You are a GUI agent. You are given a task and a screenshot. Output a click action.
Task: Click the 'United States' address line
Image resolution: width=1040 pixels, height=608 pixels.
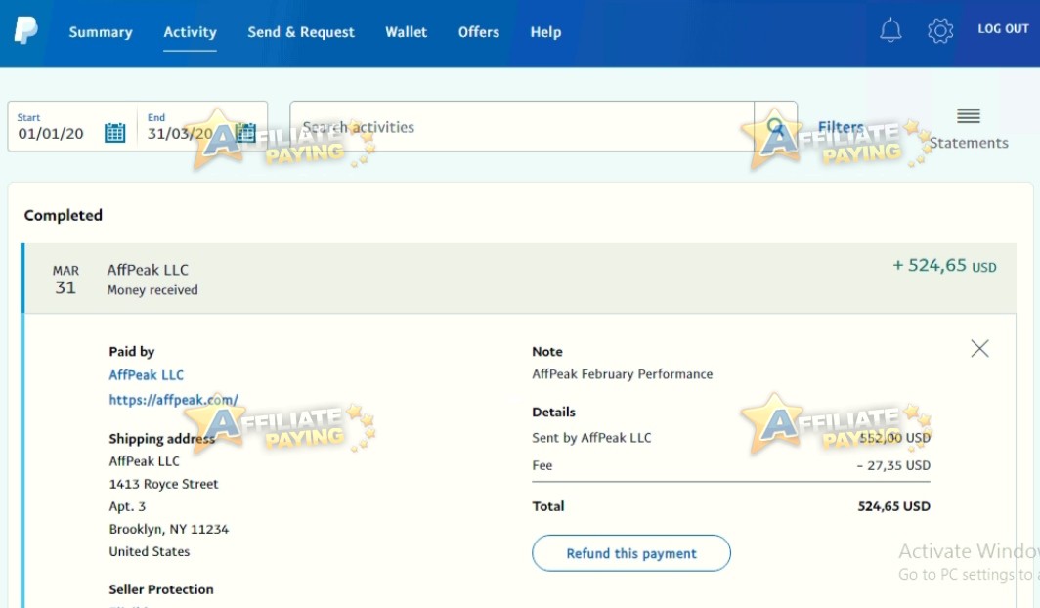click(x=150, y=551)
